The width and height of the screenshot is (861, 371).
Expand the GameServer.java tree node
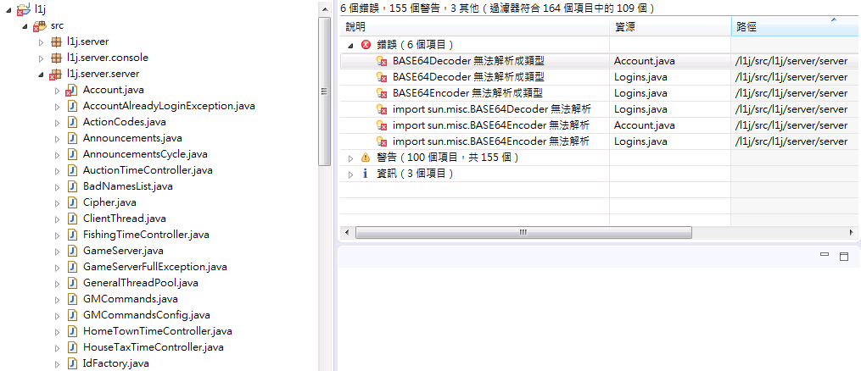coord(57,251)
